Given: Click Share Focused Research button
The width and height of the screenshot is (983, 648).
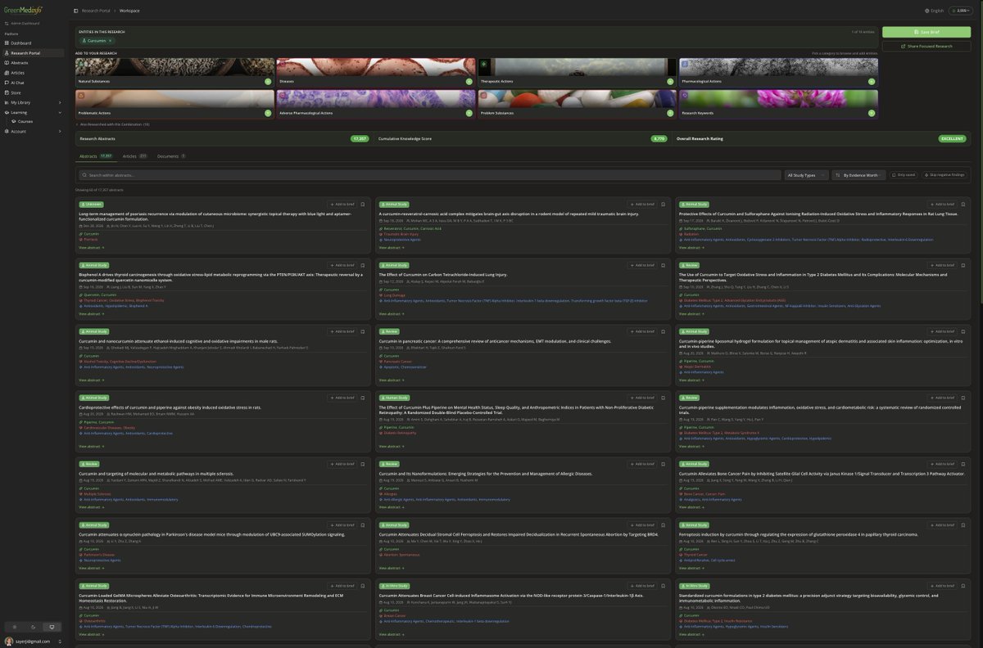Looking at the screenshot, I should coord(926,47).
